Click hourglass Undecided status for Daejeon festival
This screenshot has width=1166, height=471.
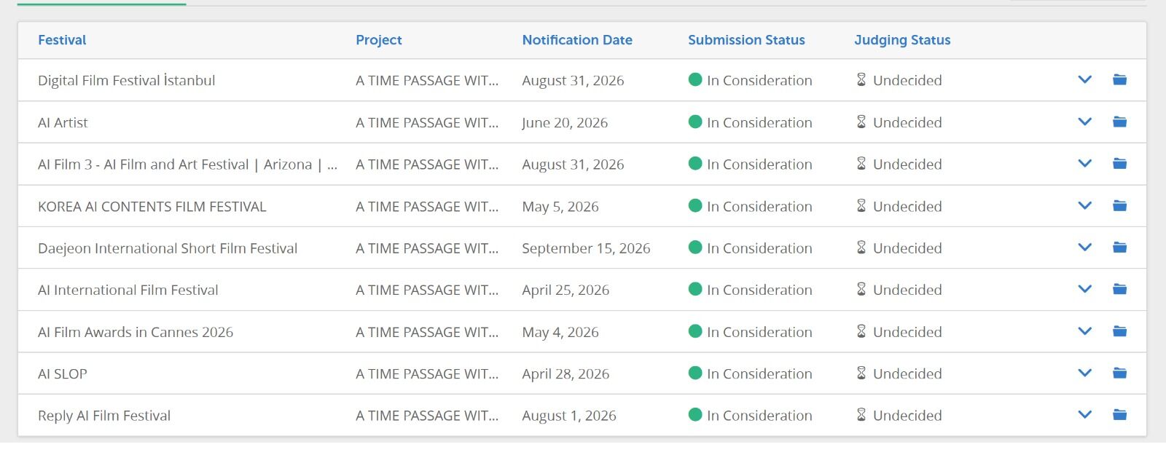899,248
